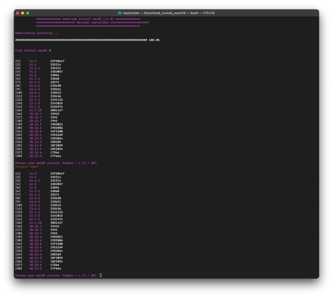Image resolution: width=333 pixels, height=297 pixels.
Task: Click the Download Install macOS [v1.0] header
Action: [88, 19]
